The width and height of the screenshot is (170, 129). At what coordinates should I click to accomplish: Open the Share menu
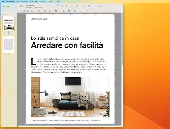click(71, 6)
